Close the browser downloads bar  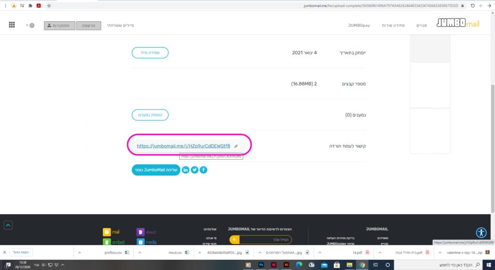[x=5, y=252]
